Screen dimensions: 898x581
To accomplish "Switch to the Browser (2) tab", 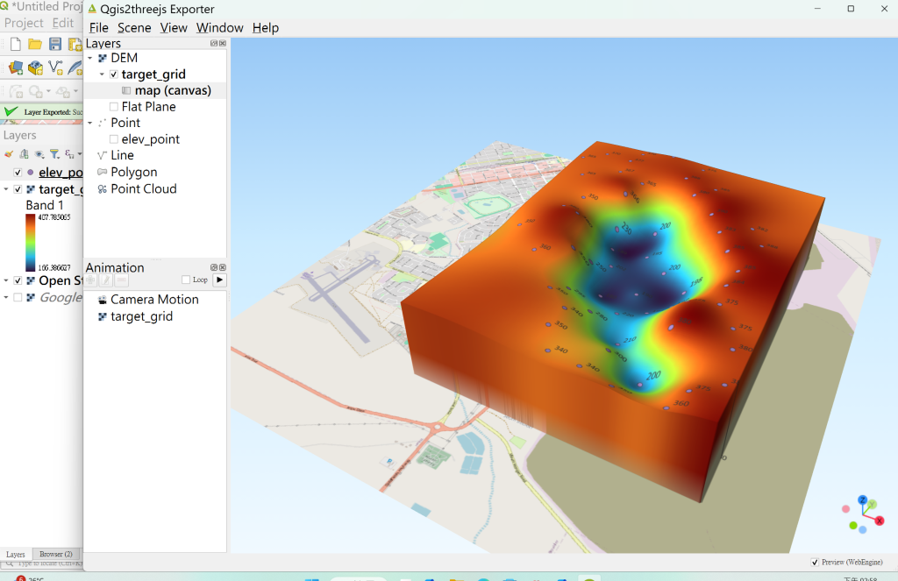I will 56,554.
